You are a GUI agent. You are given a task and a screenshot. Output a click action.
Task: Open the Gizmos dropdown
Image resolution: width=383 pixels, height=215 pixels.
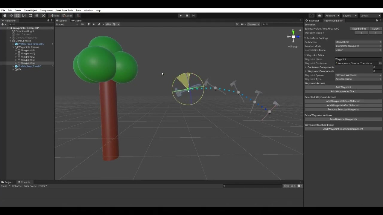(x=253, y=24)
